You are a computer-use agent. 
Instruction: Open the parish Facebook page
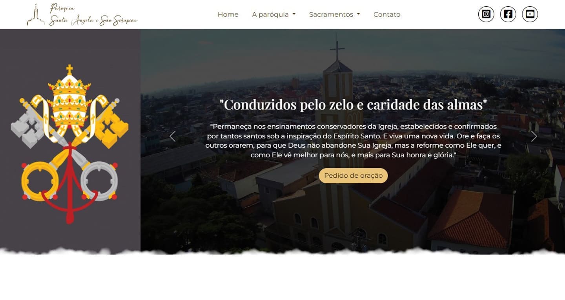click(x=508, y=14)
